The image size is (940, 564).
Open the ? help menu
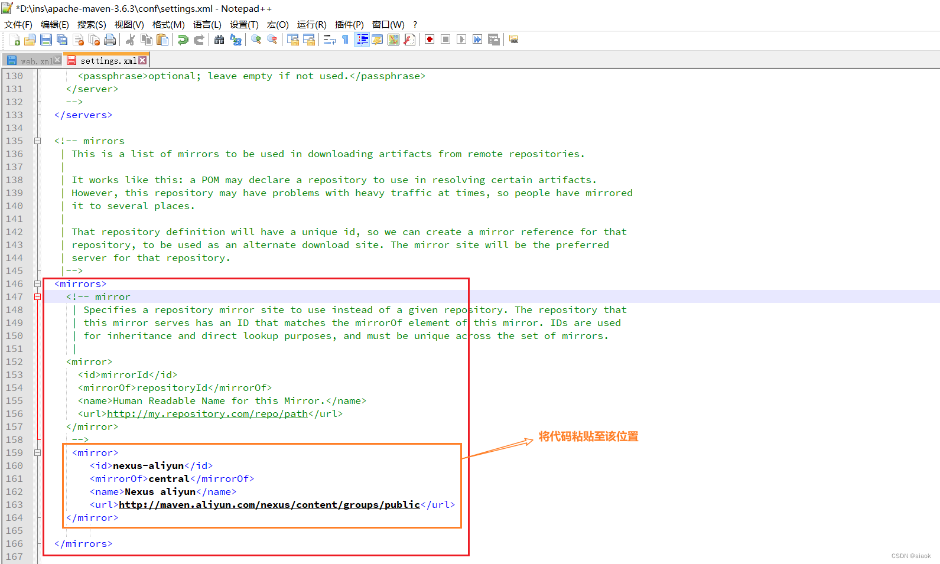[x=415, y=24]
